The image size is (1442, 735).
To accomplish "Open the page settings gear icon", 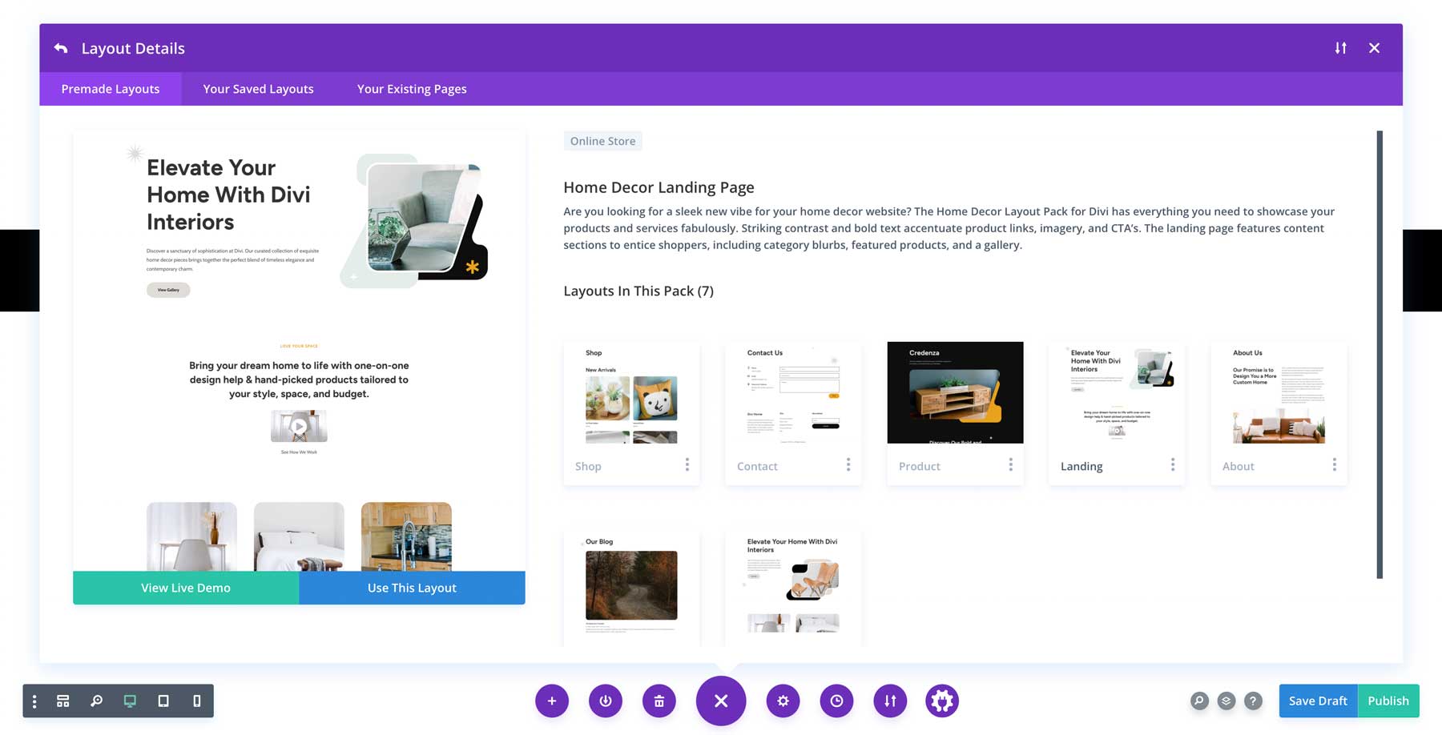I will click(x=783, y=701).
